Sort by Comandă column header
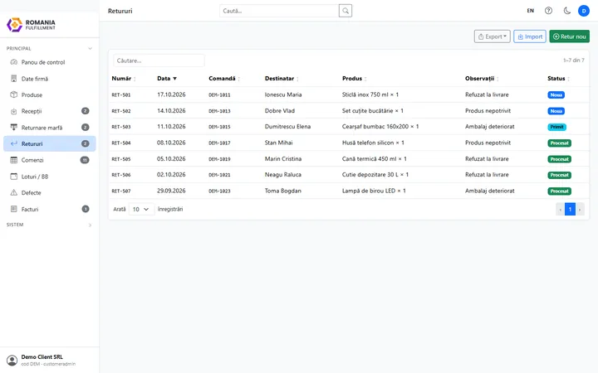Viewport: 598px width, 373px height. point(224,79)
